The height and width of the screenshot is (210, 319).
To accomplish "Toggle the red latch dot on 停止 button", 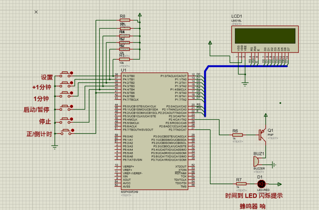I will tap(71, 119).
